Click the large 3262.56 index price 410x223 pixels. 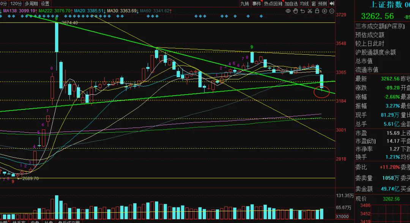[377, 16]
